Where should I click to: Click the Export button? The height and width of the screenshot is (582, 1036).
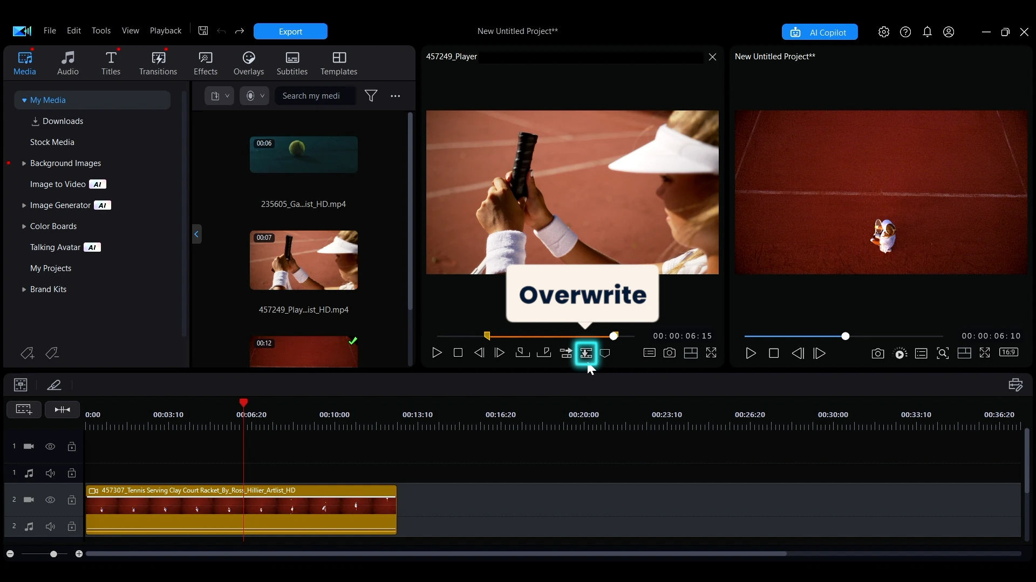click(x=290, y=31)
